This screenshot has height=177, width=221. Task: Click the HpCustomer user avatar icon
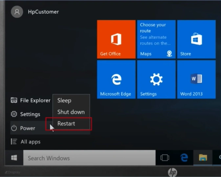point(17,12)
